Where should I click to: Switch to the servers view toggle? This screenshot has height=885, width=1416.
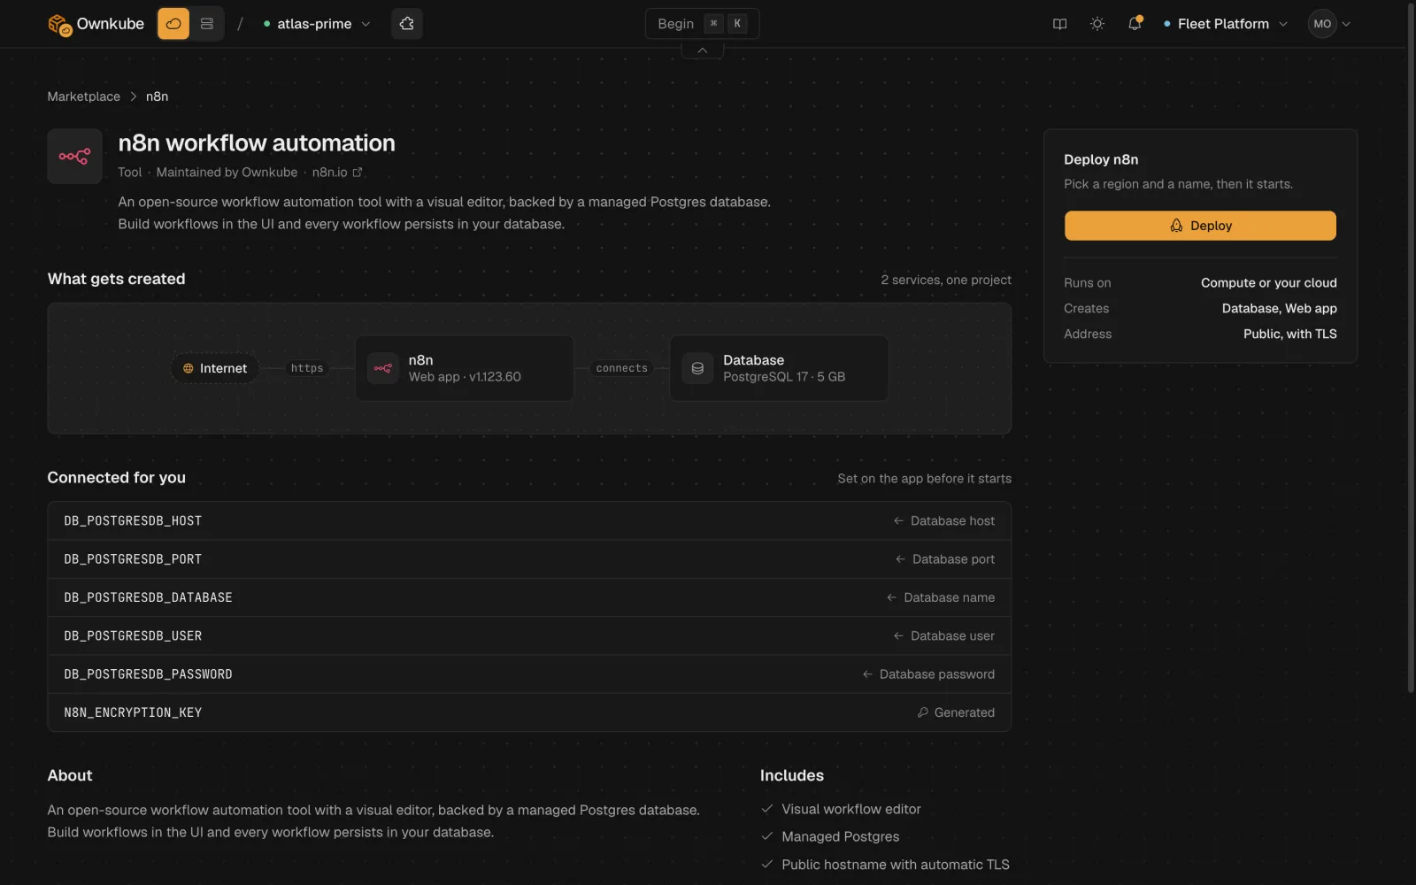coord(207,24)
